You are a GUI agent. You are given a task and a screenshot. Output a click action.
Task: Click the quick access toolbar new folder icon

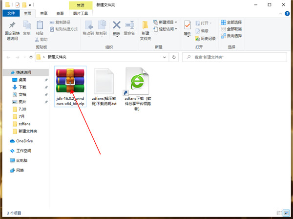pos(24,5)
